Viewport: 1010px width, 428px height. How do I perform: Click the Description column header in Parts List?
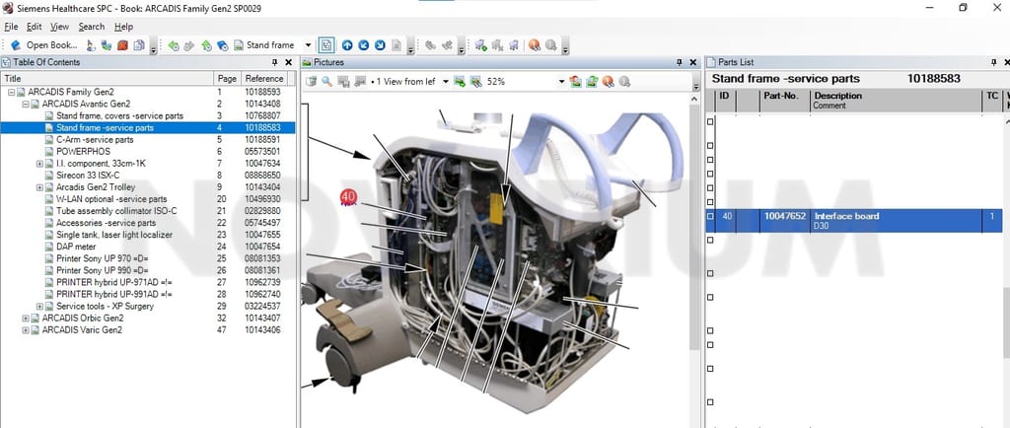pyautogui.click(x=895, y=101)
